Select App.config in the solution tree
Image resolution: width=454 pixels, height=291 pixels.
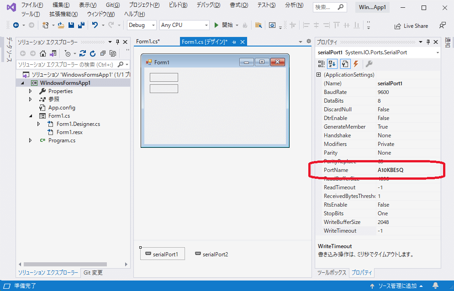click(x=62, y=108)
